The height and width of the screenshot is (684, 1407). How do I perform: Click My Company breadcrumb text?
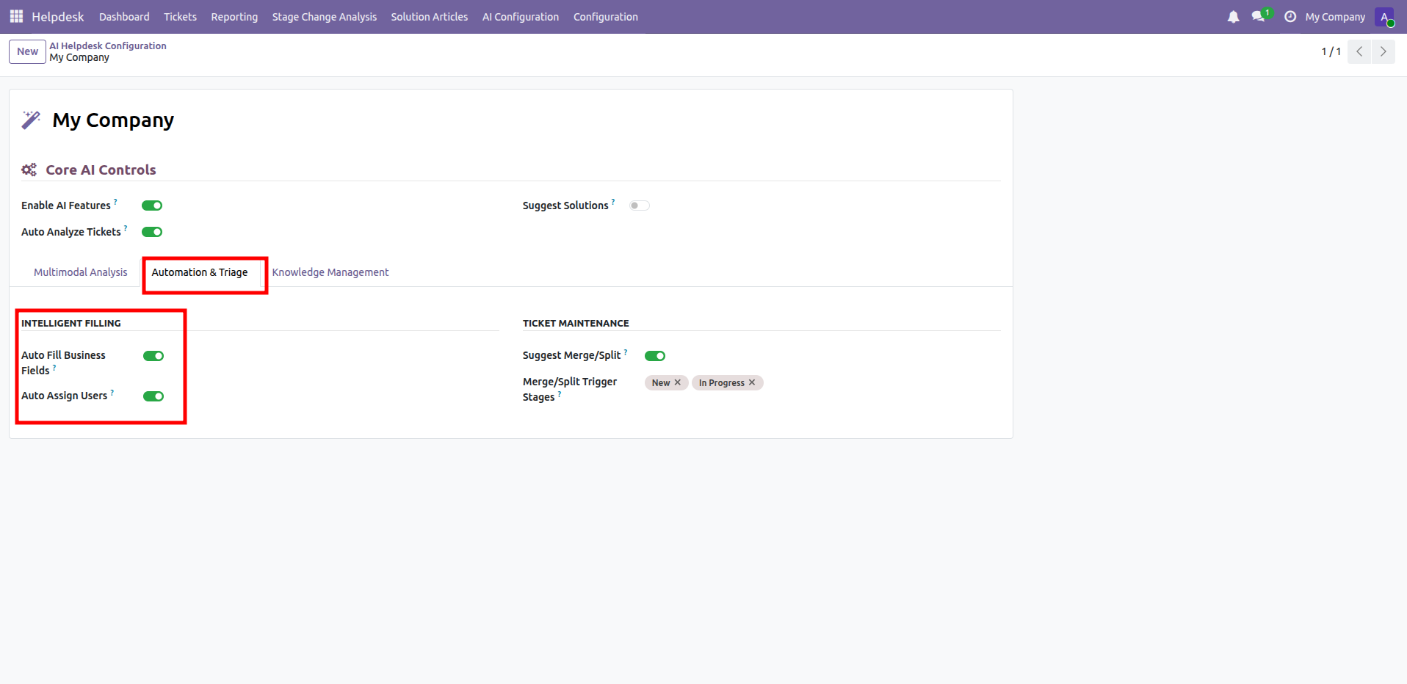pyautogui.click(x=79, y=57)
